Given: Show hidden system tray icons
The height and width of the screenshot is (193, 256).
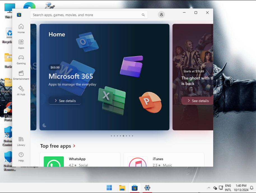Looking at the screenshot, I should pos(209,188).
